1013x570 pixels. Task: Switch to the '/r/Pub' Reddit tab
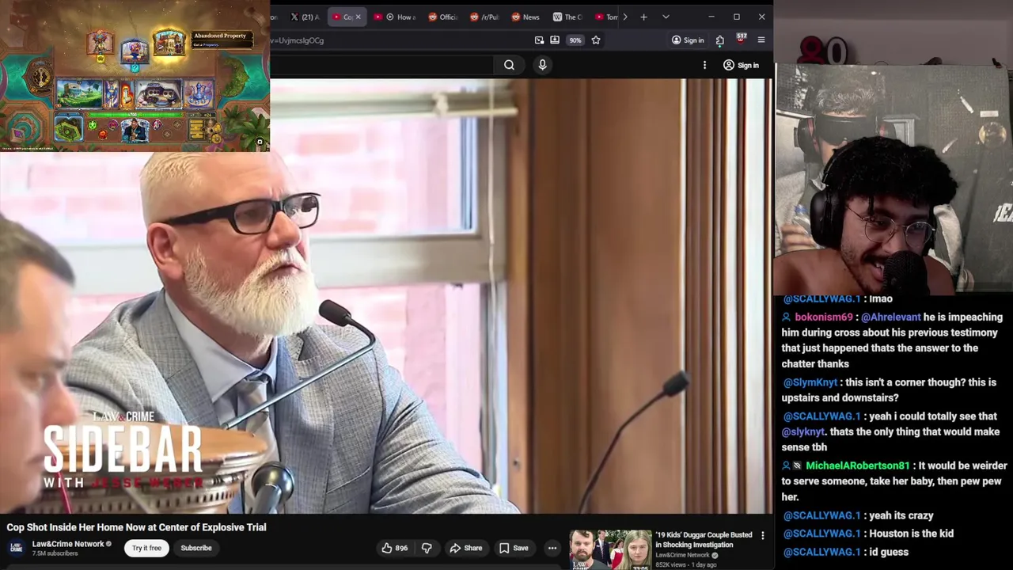click(x=484, y=17)
